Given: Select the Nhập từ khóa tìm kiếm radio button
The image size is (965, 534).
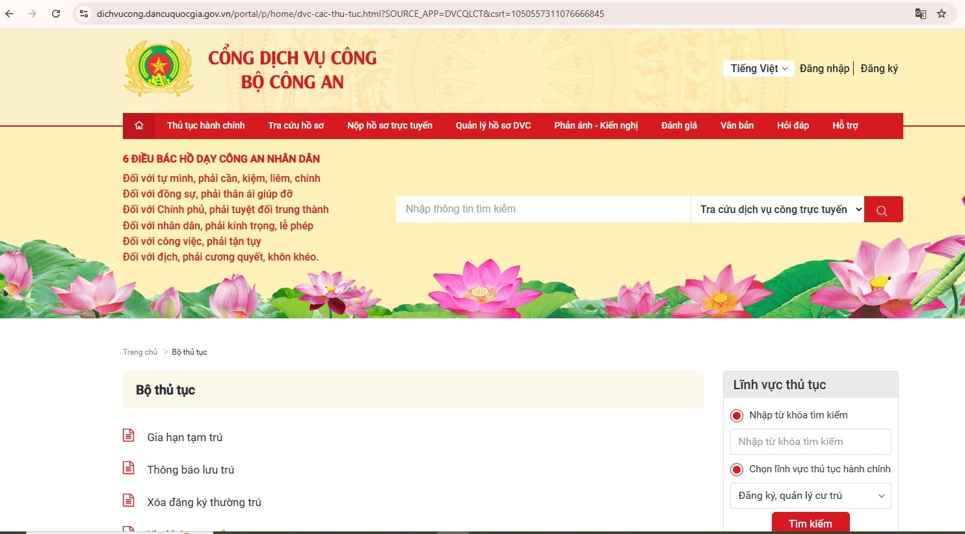Looking at the screenshot, I should [x=737, y=415].
